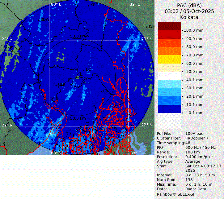Click the KOL radar site crosshair marker
224x199 pixels.
(x=77, y=77)
